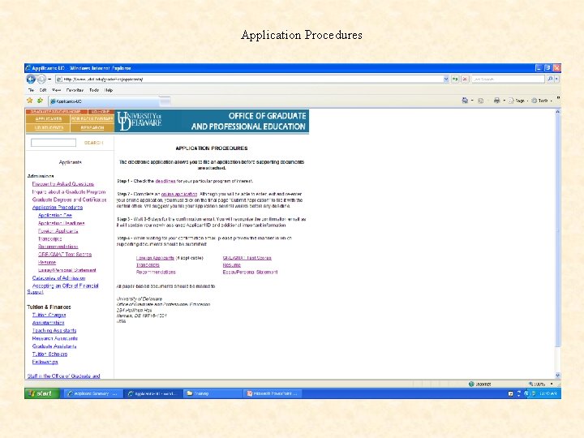Click the Research navigation button
Viewport: 584px width, 438px height.
[x=92, y=127]
